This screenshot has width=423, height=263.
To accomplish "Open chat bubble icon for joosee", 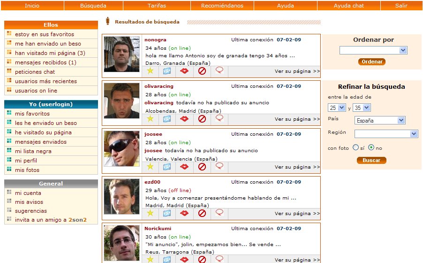I will point(219,166).
